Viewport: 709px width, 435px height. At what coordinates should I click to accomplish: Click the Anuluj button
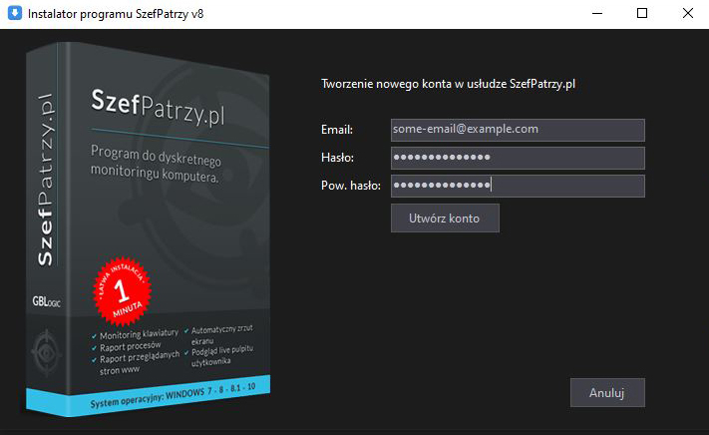[x=607, y=392]
